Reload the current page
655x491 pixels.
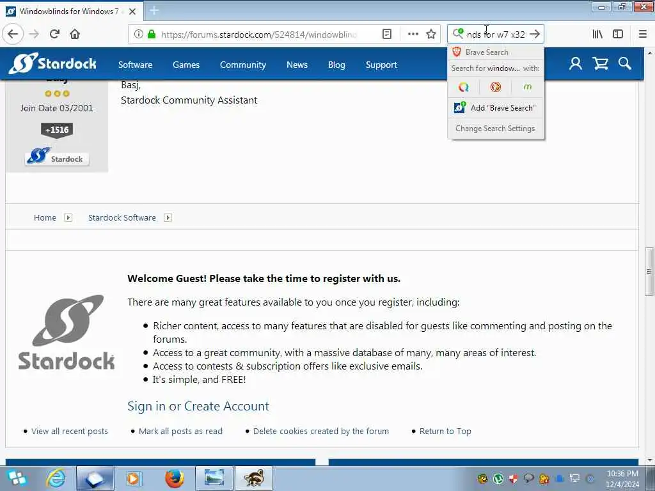pos(55,34)
